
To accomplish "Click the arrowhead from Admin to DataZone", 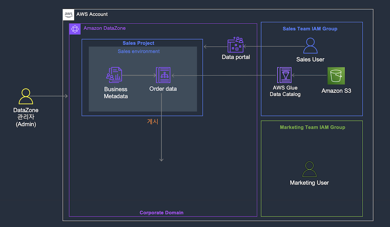I will click(66, 96).
